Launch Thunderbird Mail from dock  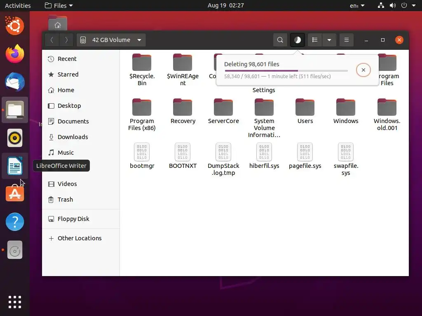[15, 82]
